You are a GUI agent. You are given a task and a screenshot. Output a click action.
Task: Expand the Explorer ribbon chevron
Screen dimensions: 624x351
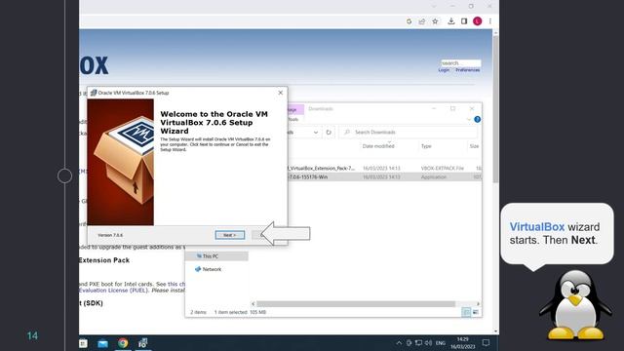point(469,119)
